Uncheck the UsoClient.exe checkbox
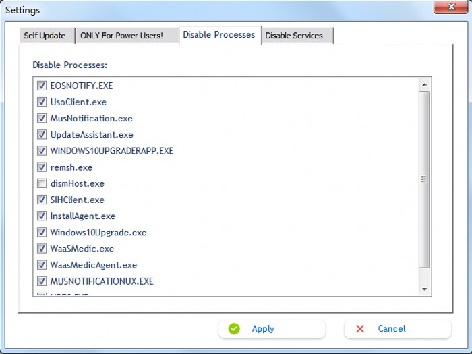This screenshot has height=354, width=472. coord(42,102)
